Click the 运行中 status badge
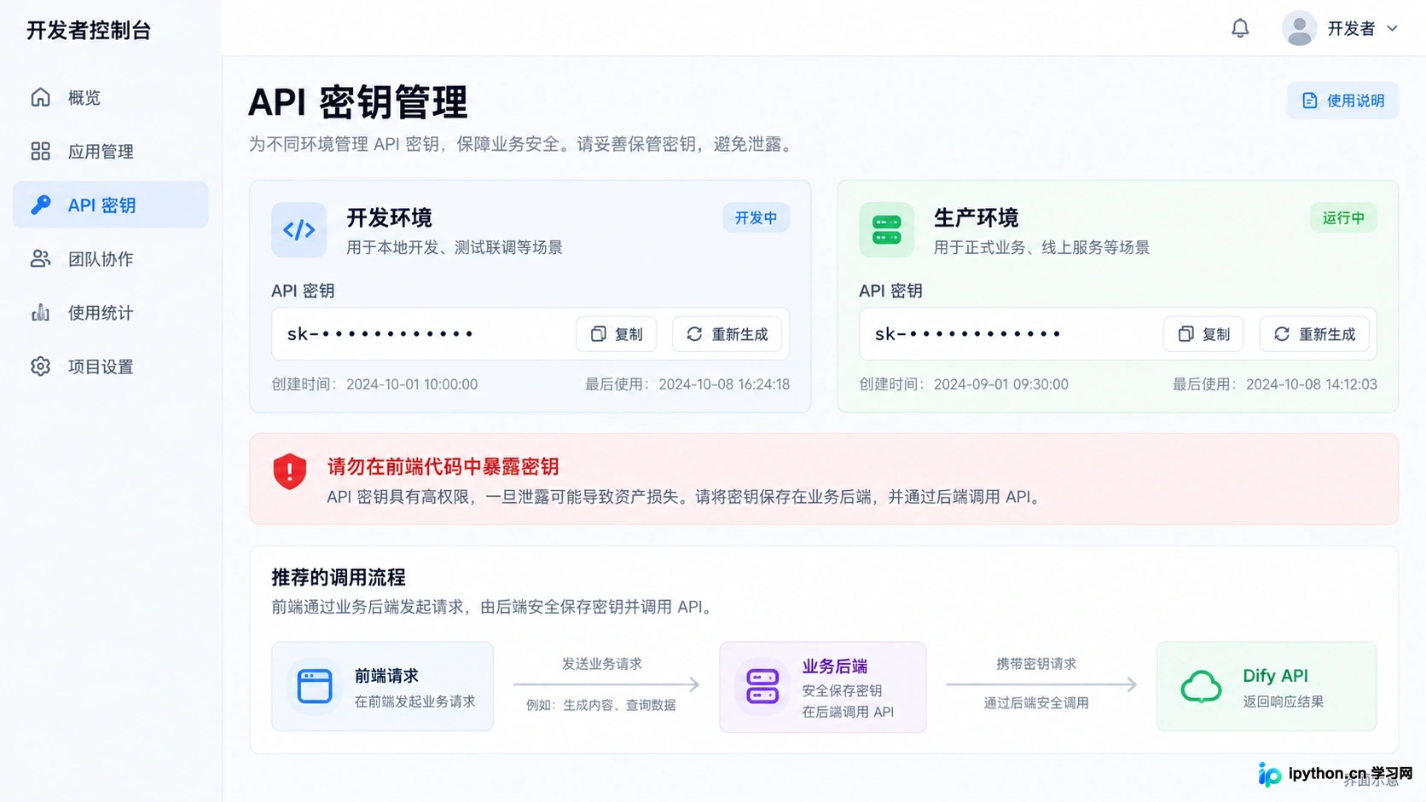Image resolution: width=1426 pixels, height=802 pixels. pyautogui.click(x=1343, y=218)
